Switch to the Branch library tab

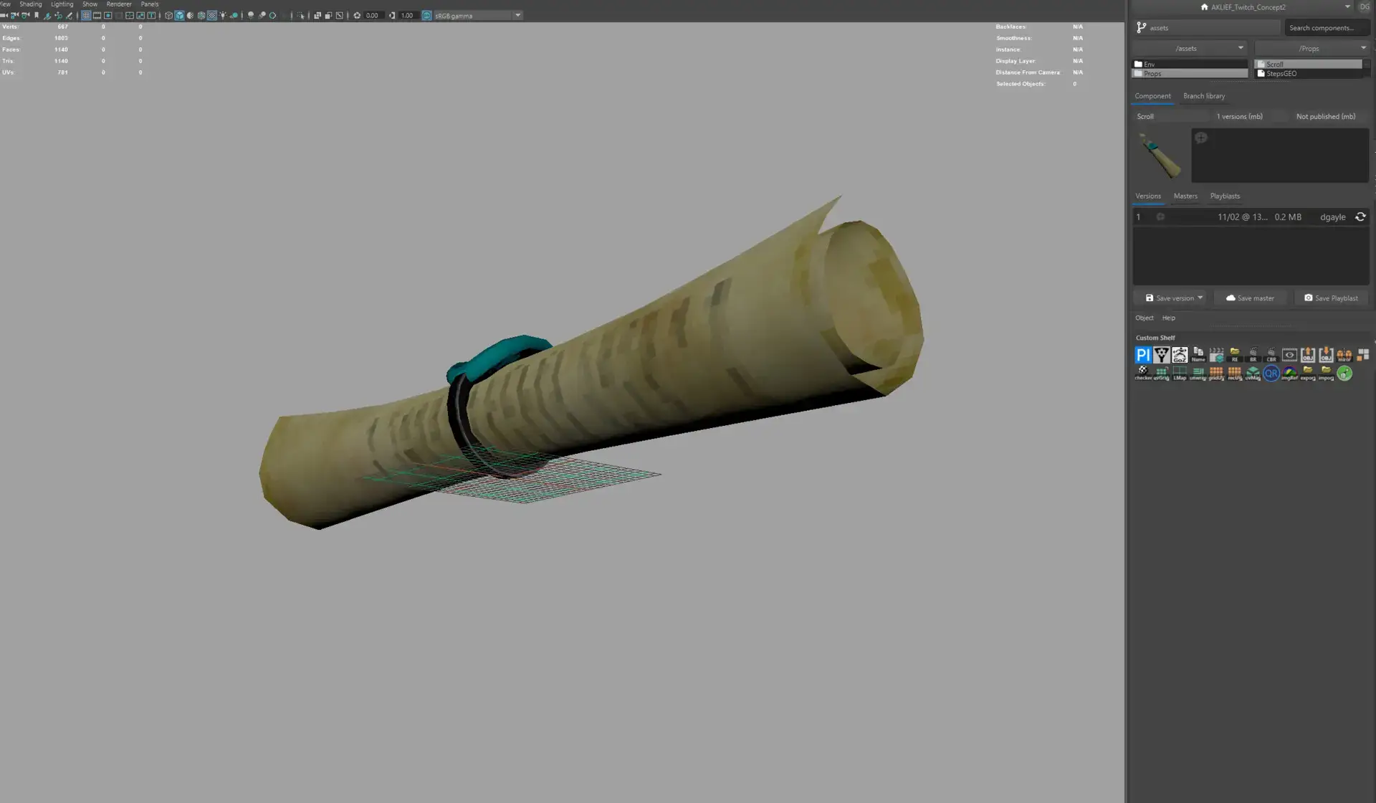point(1203,96)
